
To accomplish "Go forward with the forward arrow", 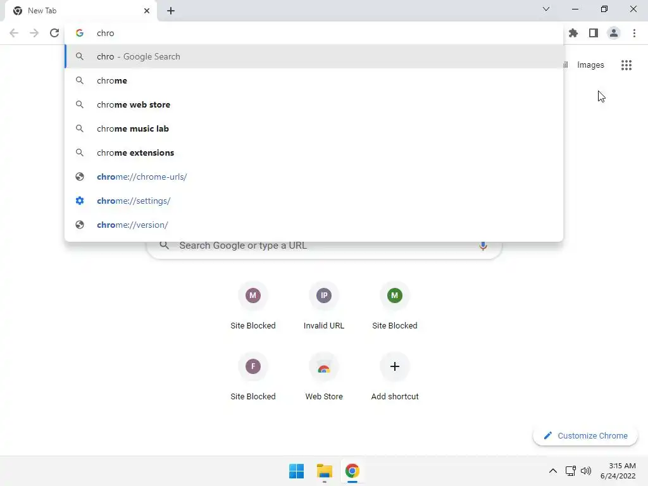I will (x=34, y=33).
